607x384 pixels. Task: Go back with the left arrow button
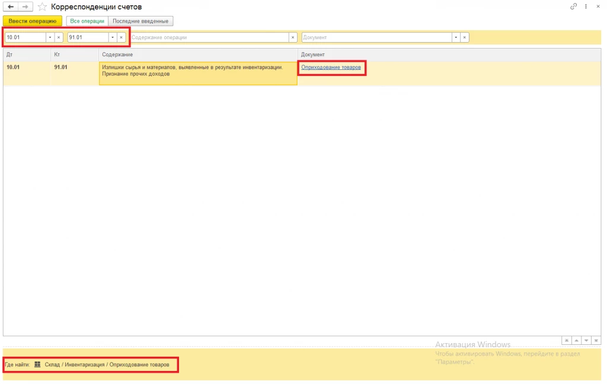(x=11, y=7)
